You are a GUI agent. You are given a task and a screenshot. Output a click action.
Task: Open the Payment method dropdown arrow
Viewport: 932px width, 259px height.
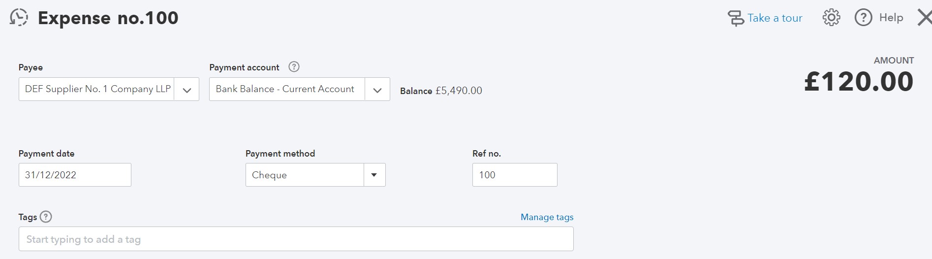374,175
